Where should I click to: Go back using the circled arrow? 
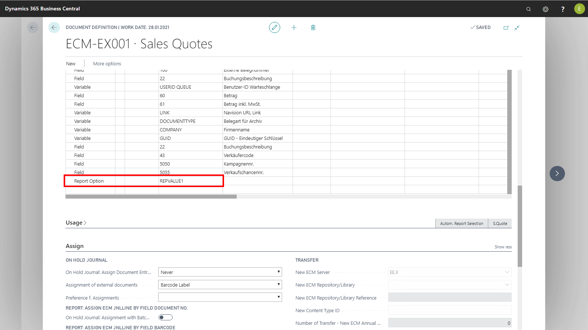pyautogui.click(x=54, y=27)
